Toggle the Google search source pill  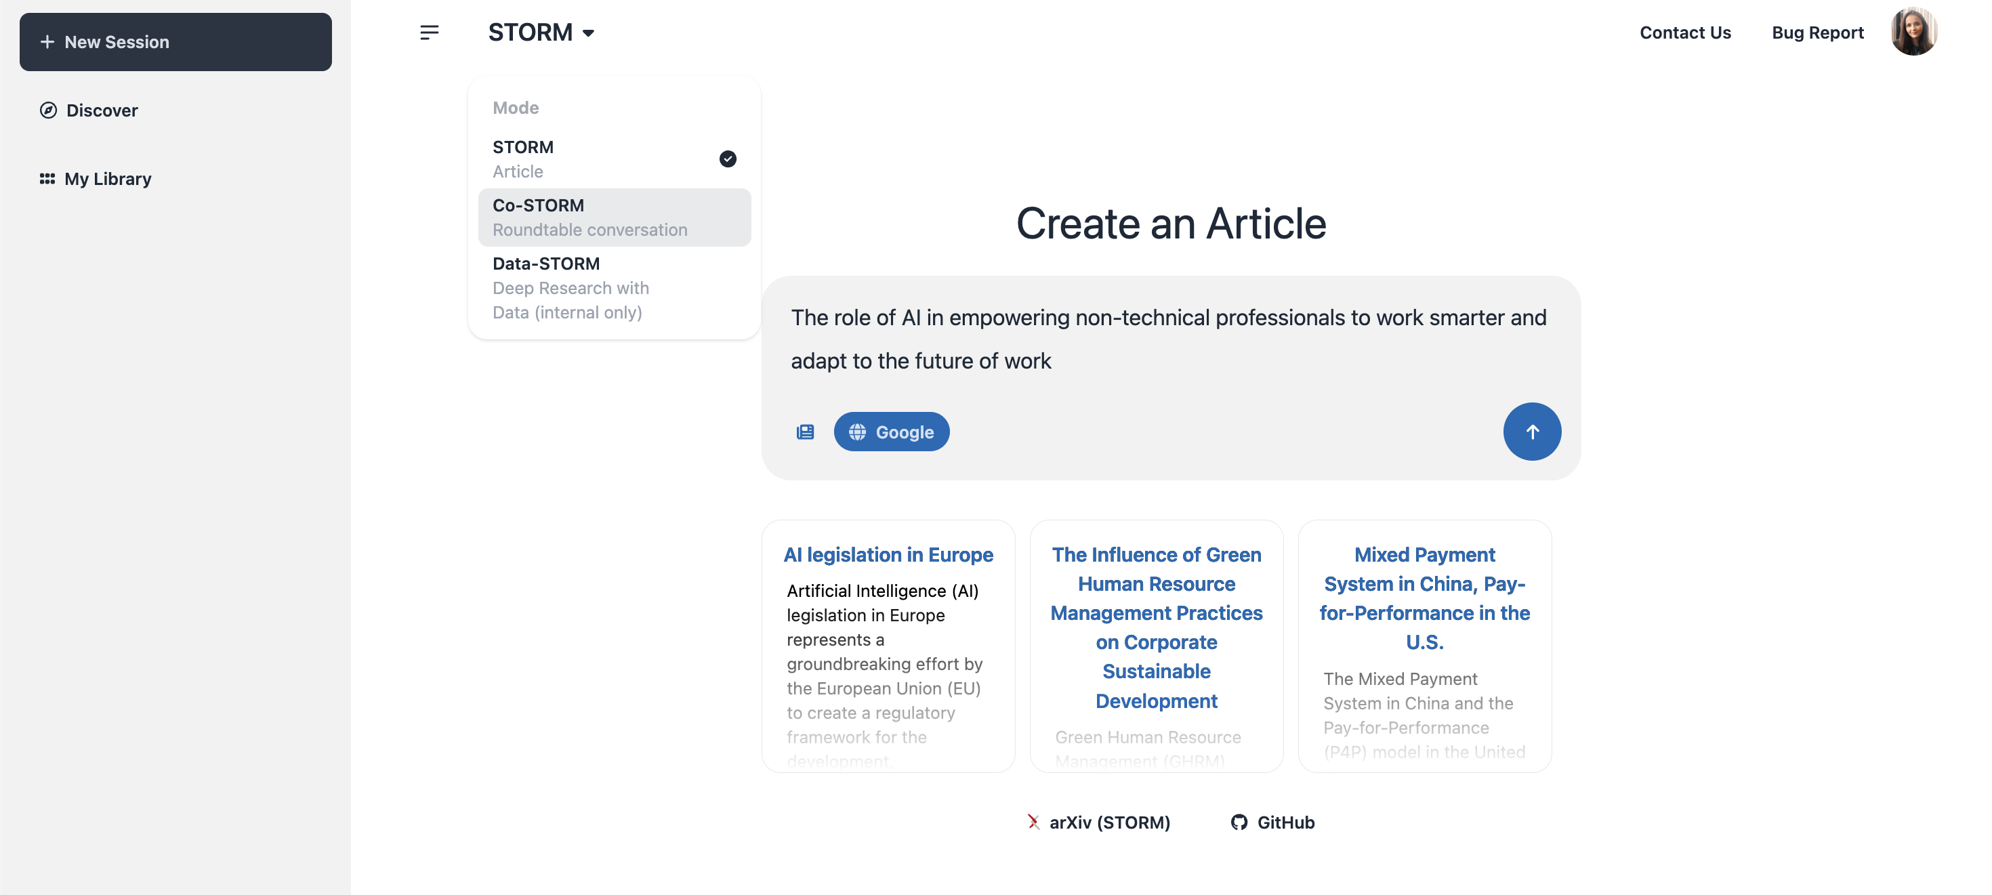coord(891,432)
